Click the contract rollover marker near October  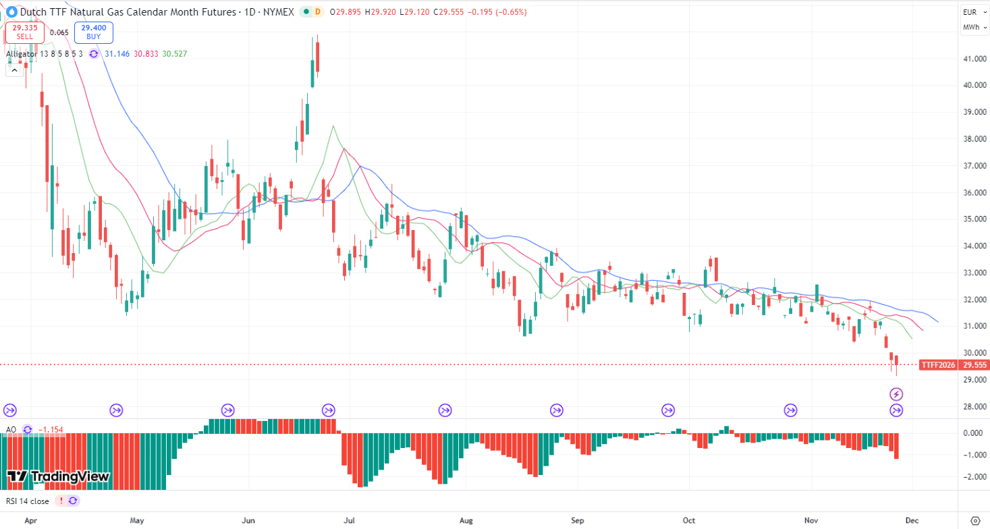coord(668,410)
